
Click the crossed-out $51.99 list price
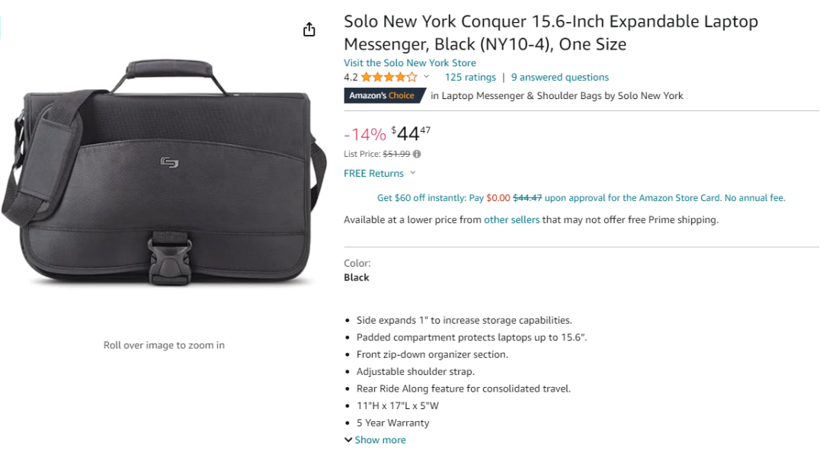point(396,154)
